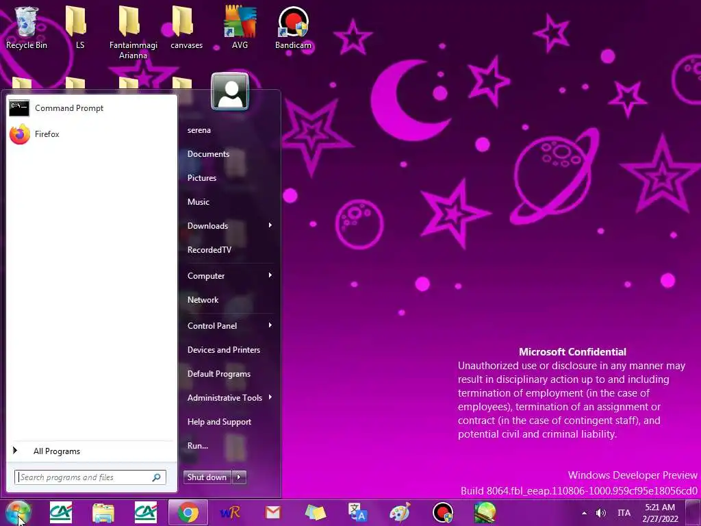Viewport: 701px width, 526px height.
Task: Click the search magnifier icon
Action: [157, 477]
